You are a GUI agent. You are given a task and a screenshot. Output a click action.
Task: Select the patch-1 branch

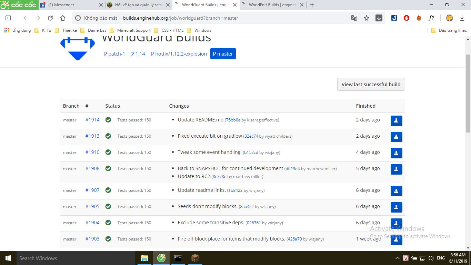[114, 54]
